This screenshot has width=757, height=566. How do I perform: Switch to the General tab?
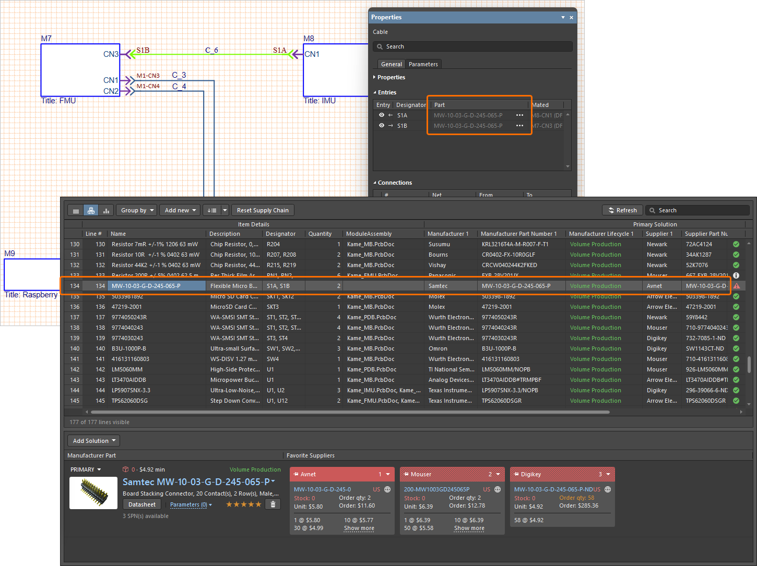[392, 64]
